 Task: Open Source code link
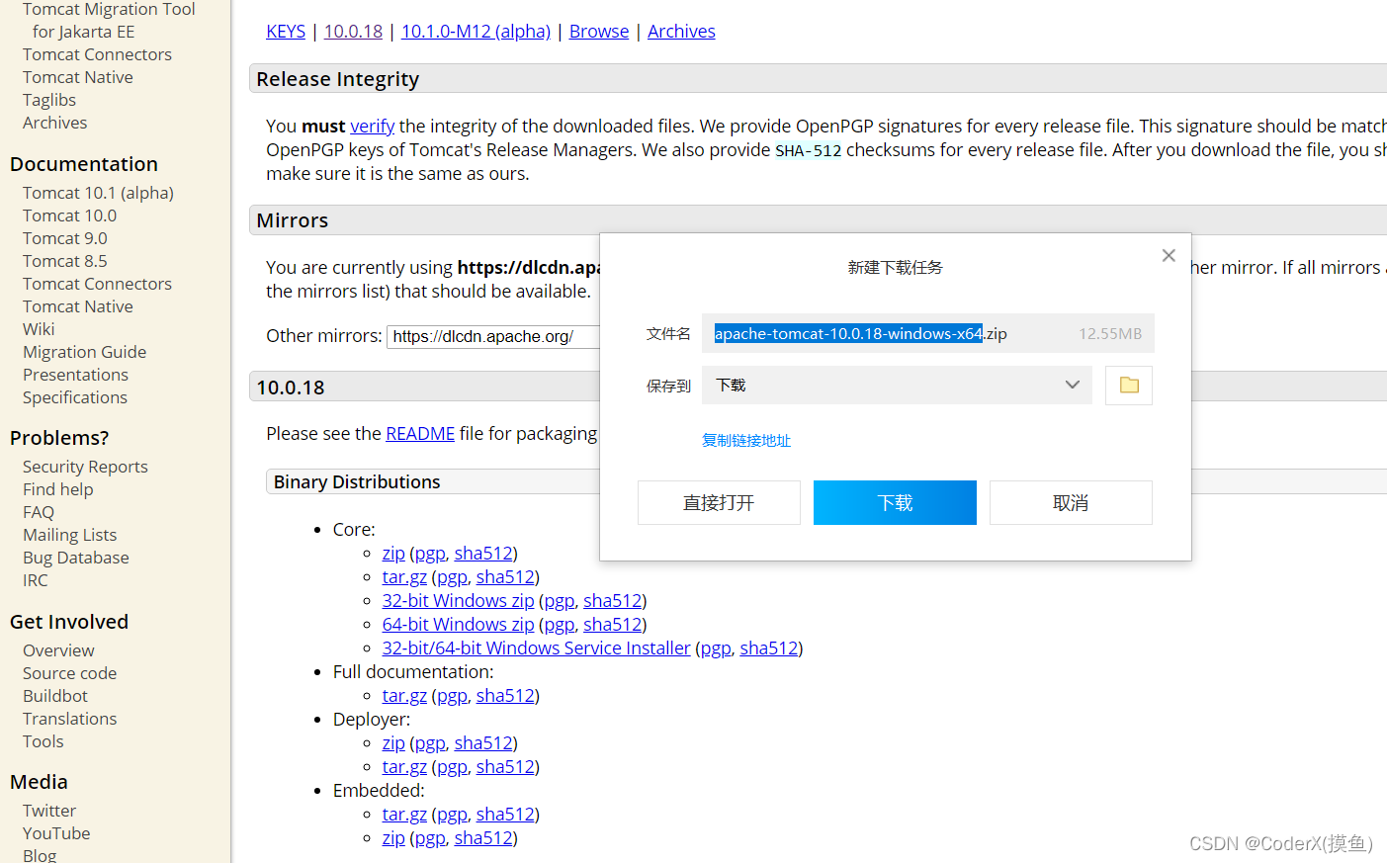click(x=70, y=673)
